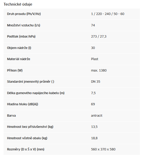Click the antracit color value
The height and width of the screenshot is (158, 142).
point(97,116)
